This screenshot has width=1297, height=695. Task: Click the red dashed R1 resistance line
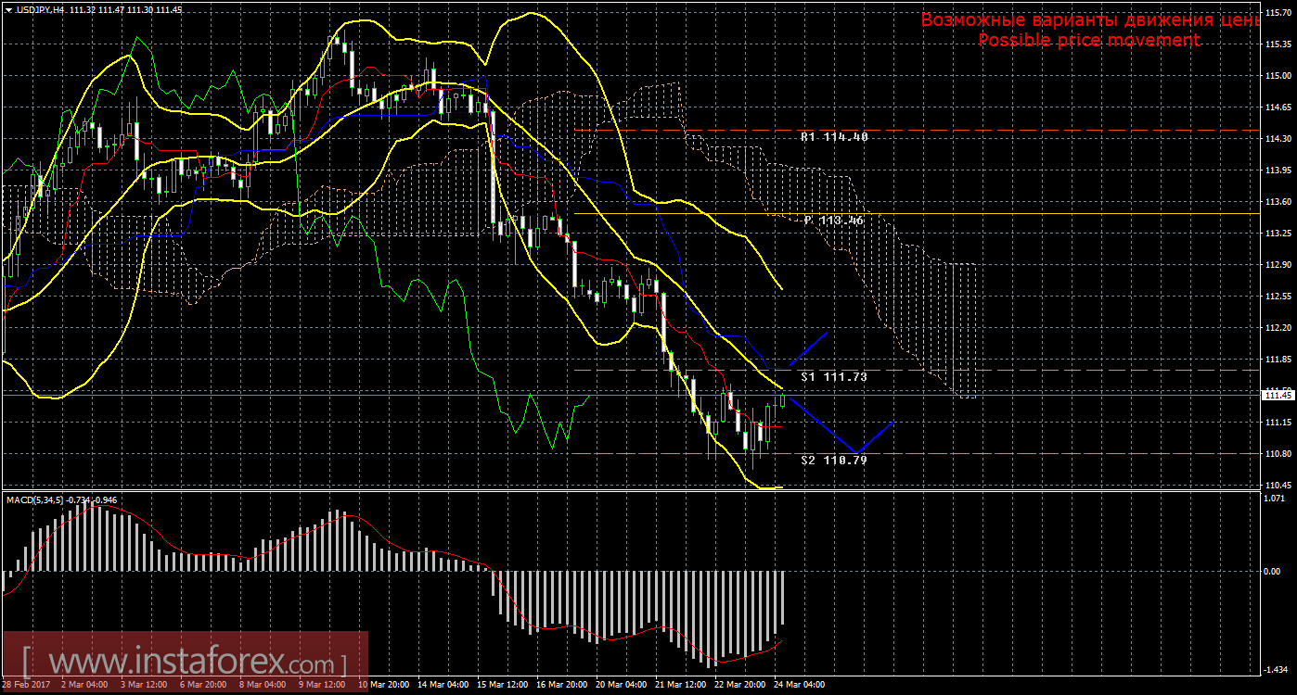pyautogui.click(x=1021, y=131)
